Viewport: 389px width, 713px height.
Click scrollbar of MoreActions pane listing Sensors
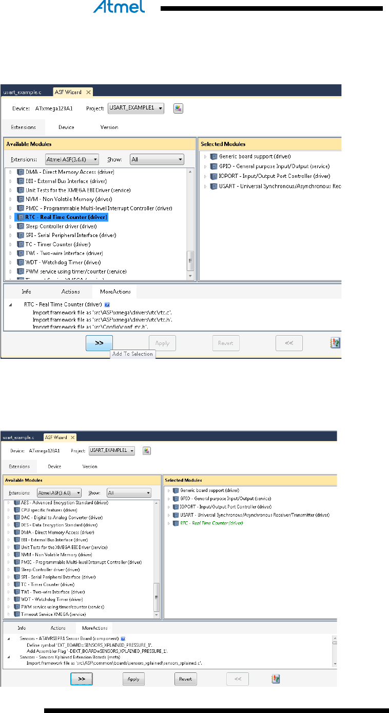point(335,650)
